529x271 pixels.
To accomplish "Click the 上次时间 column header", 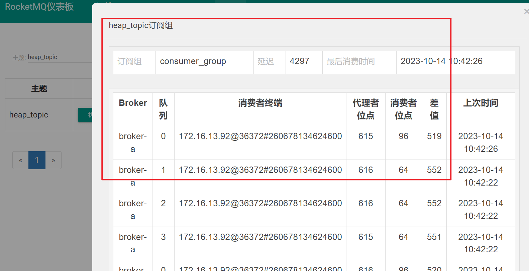I will [481, 103].
